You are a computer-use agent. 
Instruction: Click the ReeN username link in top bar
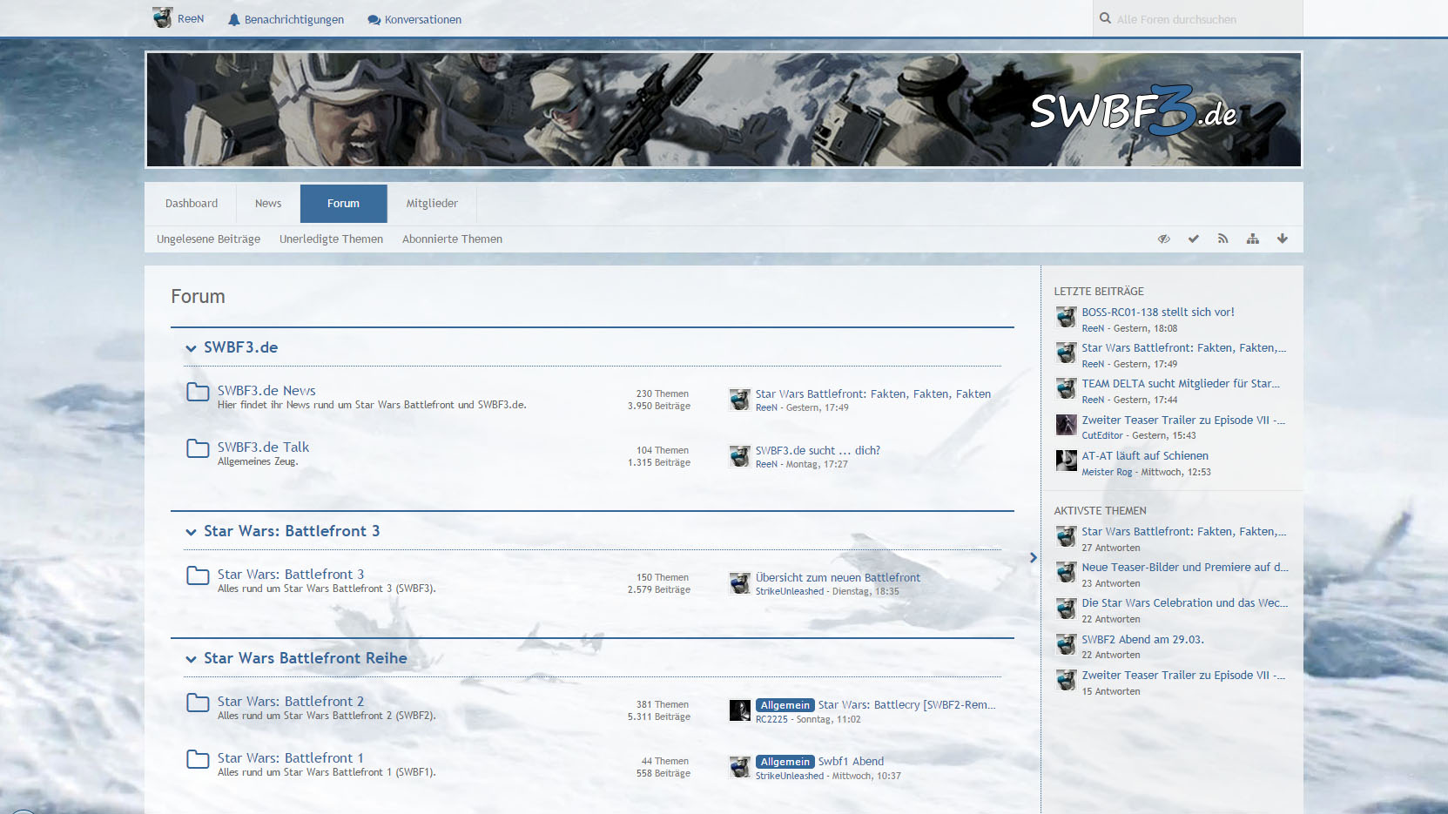tap(191, 19)
